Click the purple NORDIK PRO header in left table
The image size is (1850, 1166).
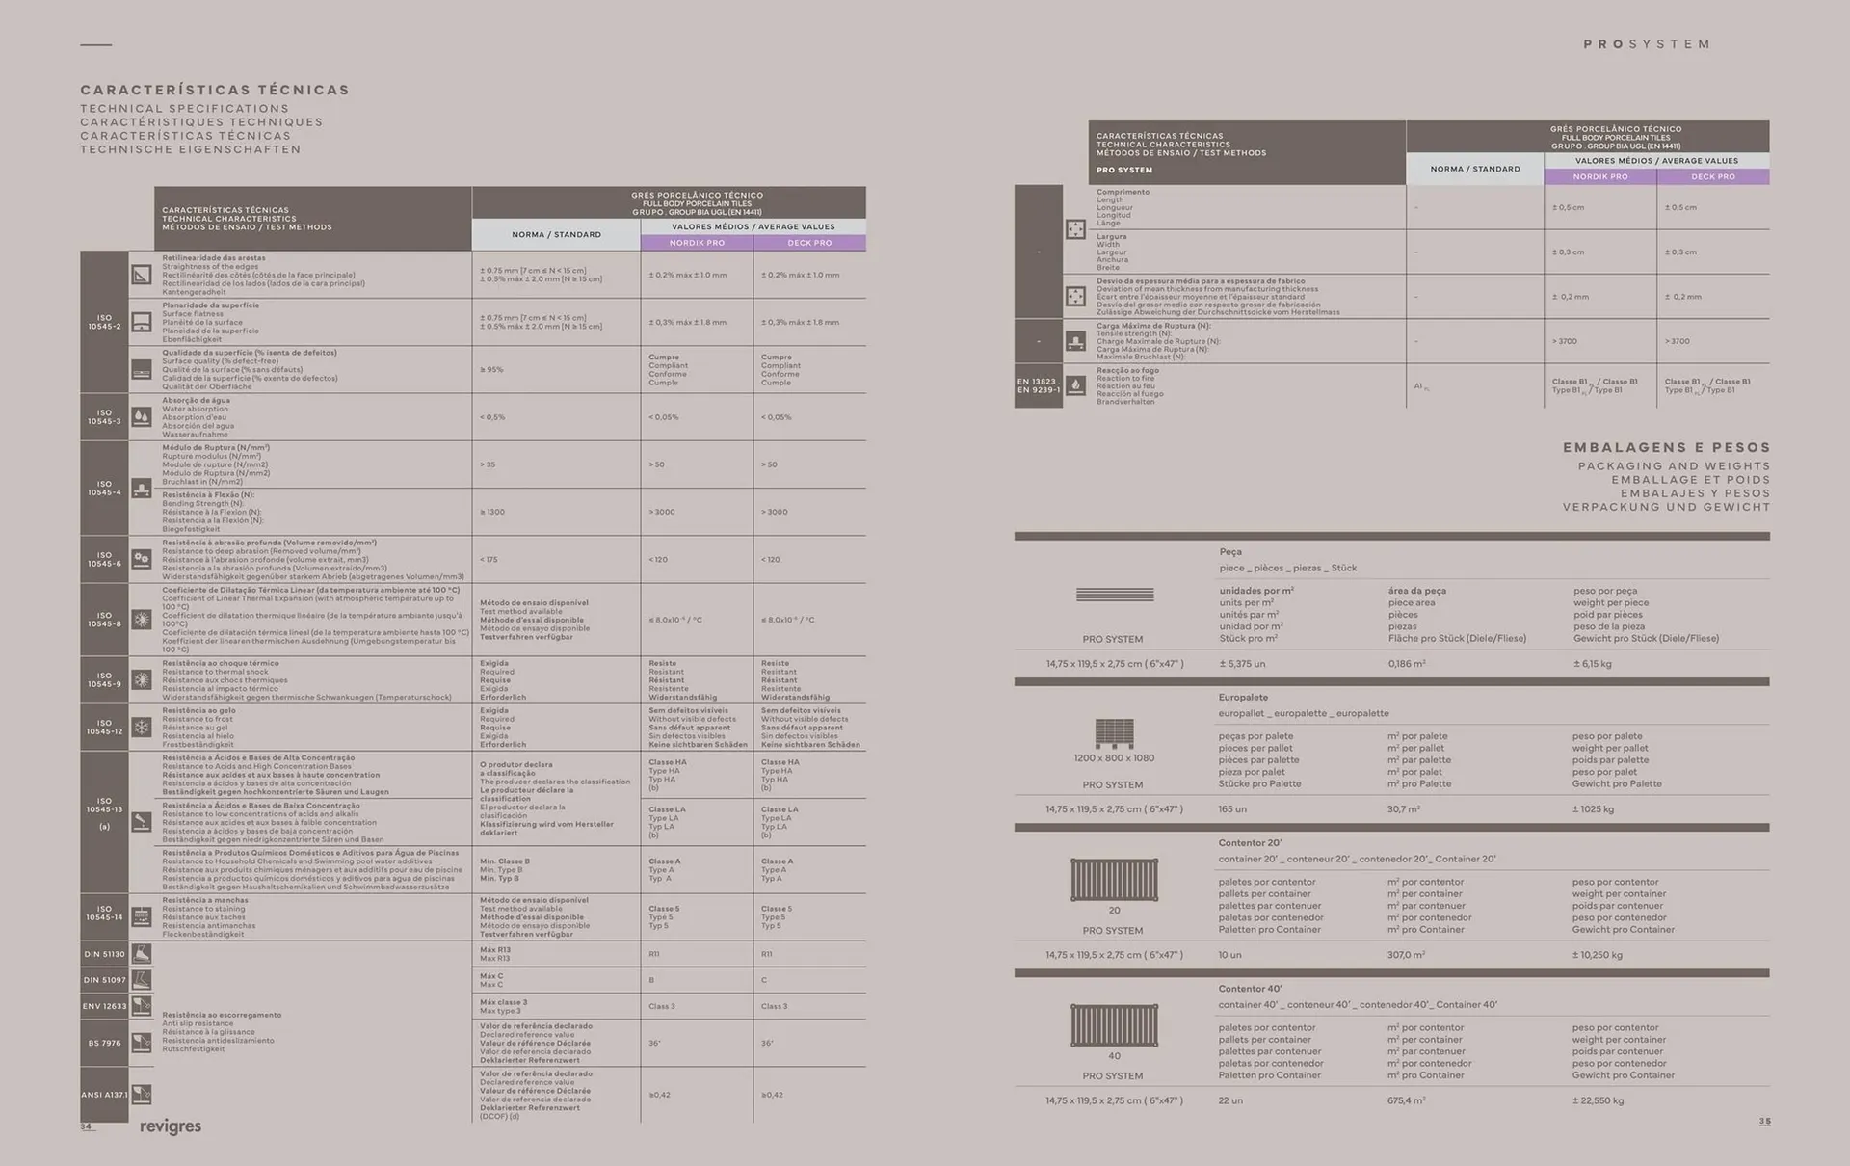click(x=697, y=243)
